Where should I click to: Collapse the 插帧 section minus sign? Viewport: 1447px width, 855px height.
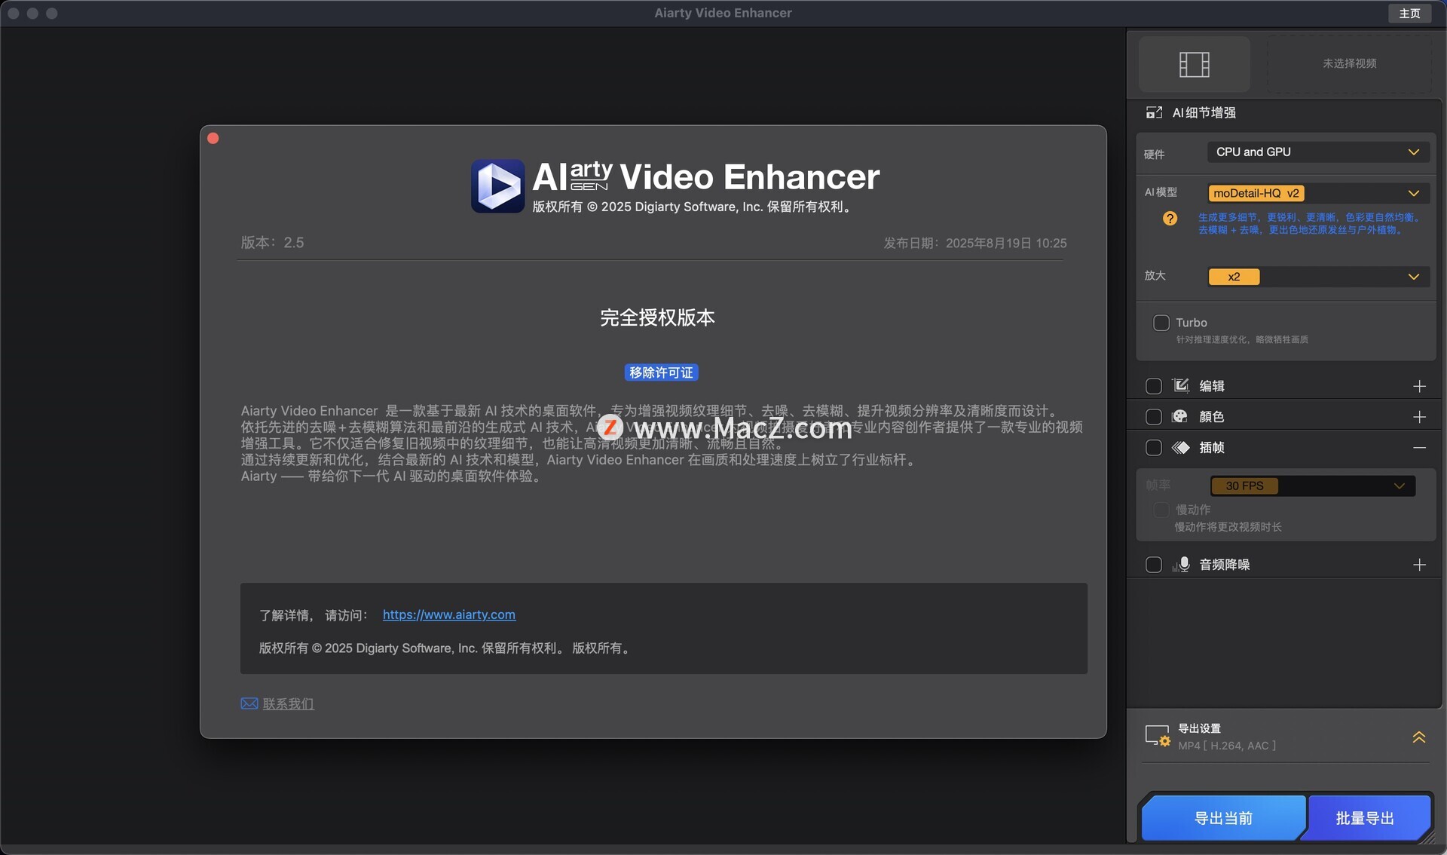coord(1419,448)
